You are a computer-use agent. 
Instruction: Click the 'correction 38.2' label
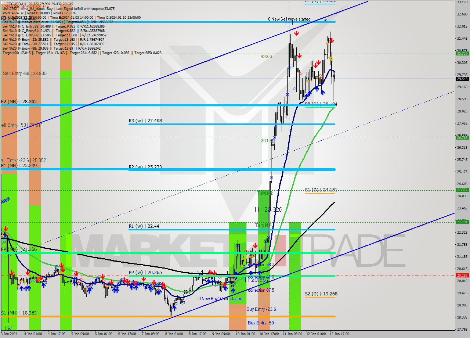[x=261, y=265]
